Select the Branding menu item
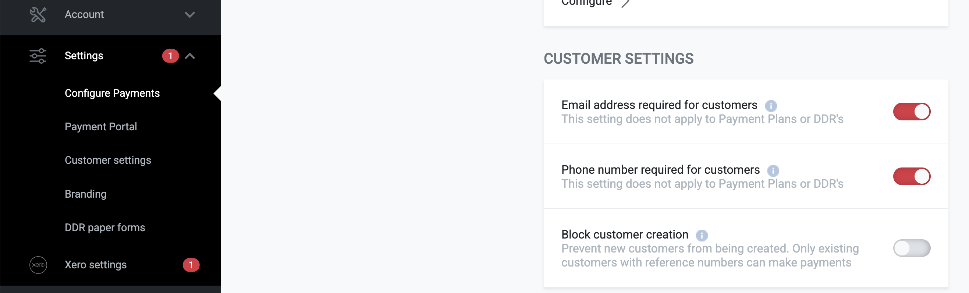This screenshot has height=293, width=969. click(x=85, y=194)
